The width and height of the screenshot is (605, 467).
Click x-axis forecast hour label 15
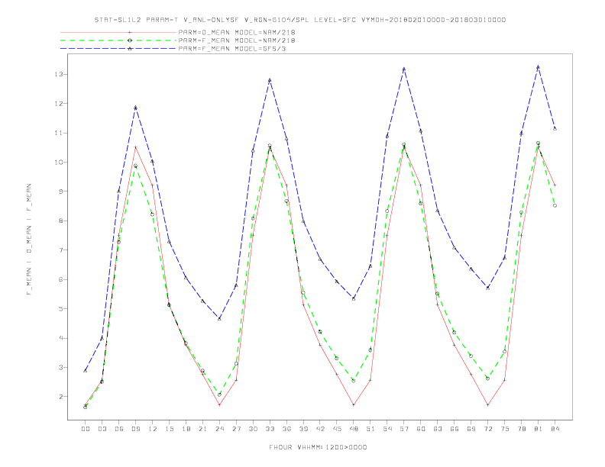point(169,429)
